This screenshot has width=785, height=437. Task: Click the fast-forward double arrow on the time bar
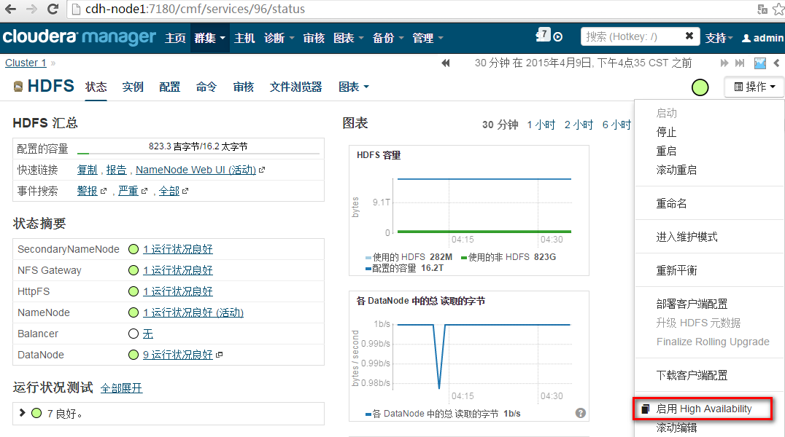(724, 63)
